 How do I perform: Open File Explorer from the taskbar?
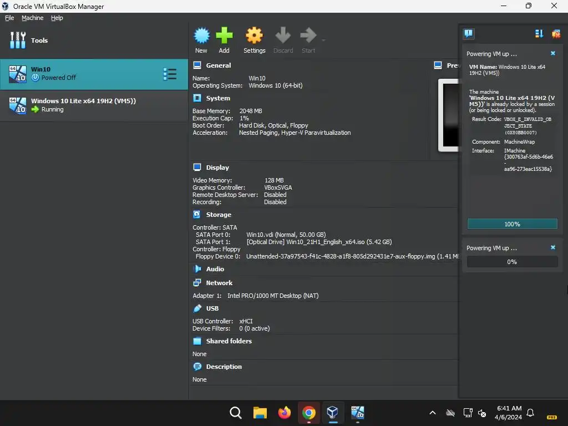click(x=260, y=413)
